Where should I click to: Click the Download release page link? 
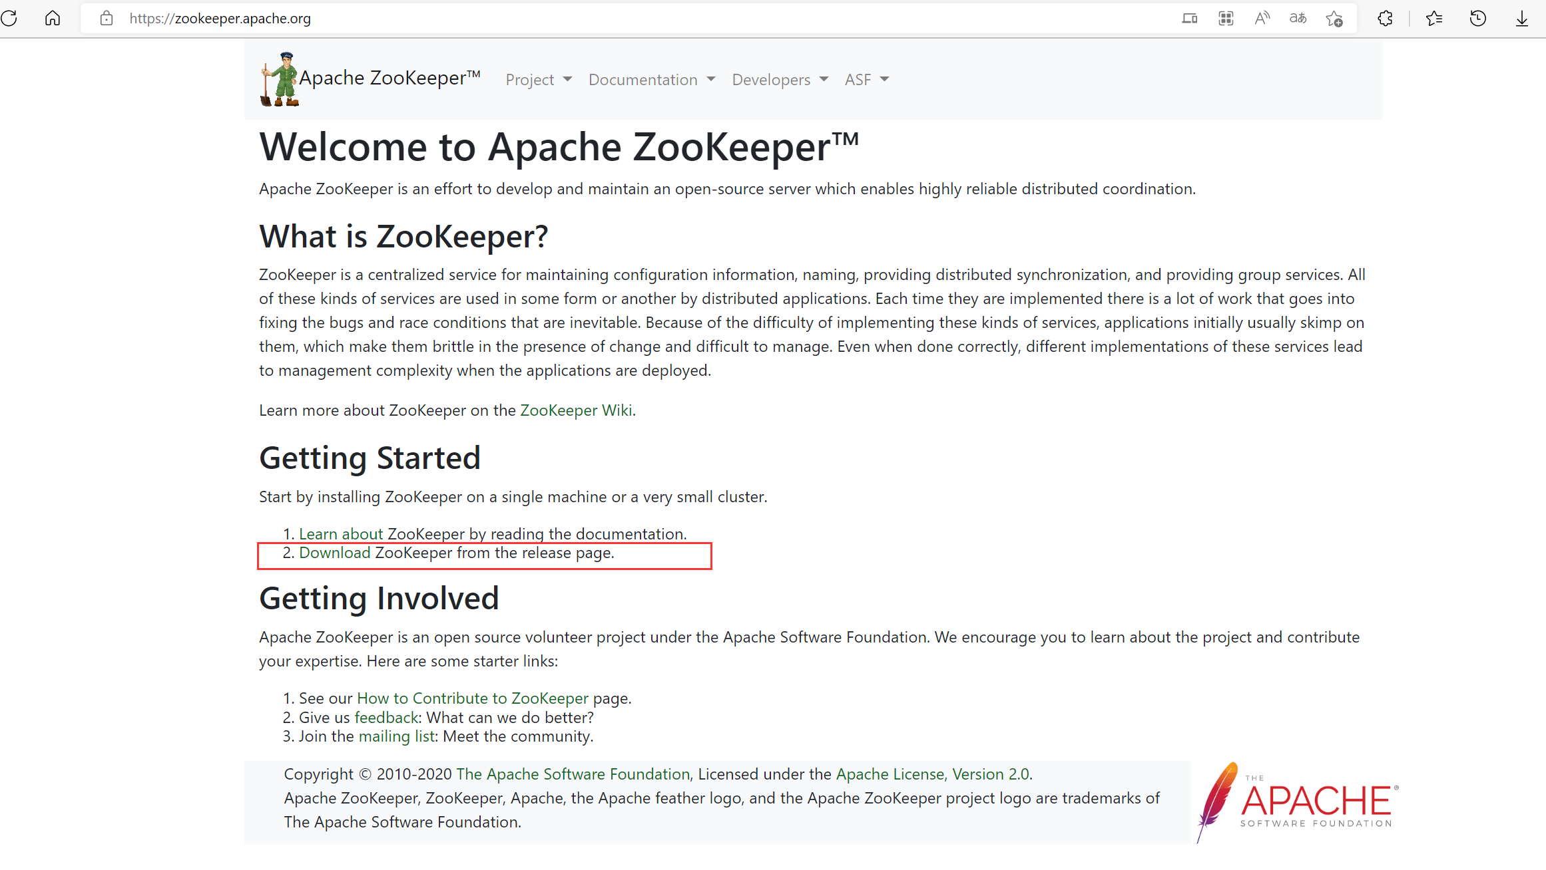click(x=334, y=553)
